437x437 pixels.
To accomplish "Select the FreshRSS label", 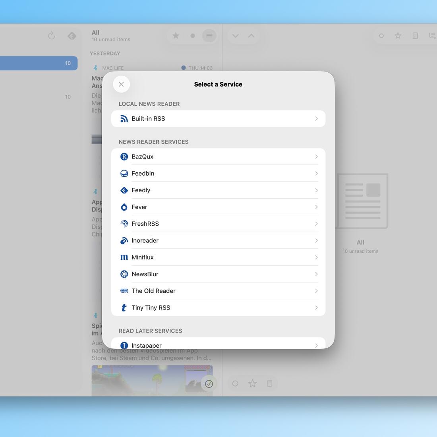I will [x=145, y=224].
